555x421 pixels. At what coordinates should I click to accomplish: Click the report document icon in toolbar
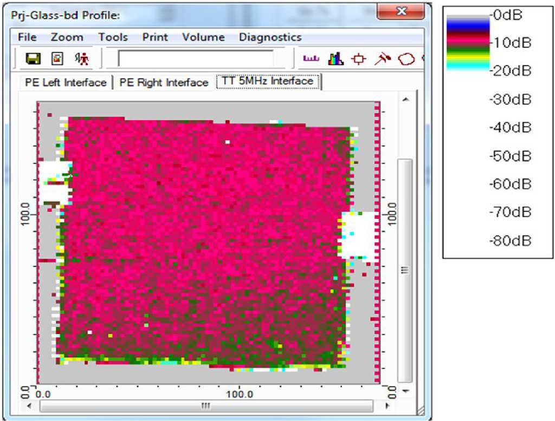coord(56,58)
